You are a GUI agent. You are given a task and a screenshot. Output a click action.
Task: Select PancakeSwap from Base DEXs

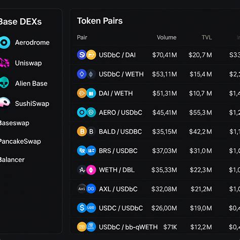tap(20, 141)
